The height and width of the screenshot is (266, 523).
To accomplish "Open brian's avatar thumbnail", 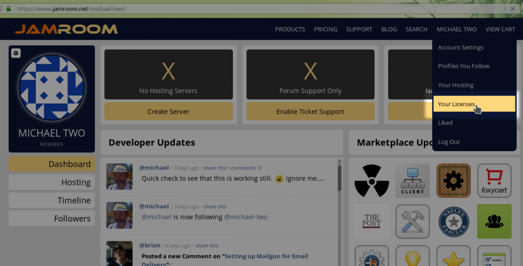I will pos(119,253).
